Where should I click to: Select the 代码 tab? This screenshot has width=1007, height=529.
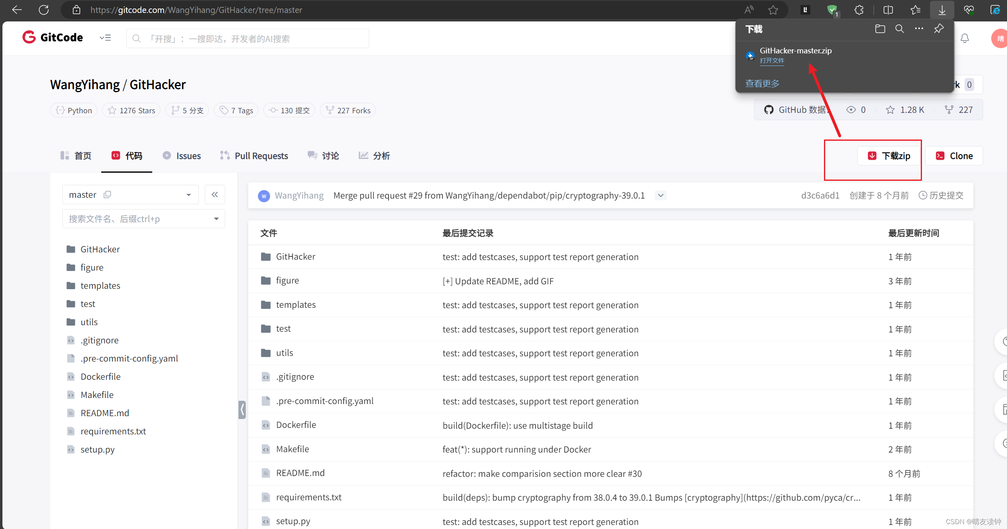click(128, 156)
